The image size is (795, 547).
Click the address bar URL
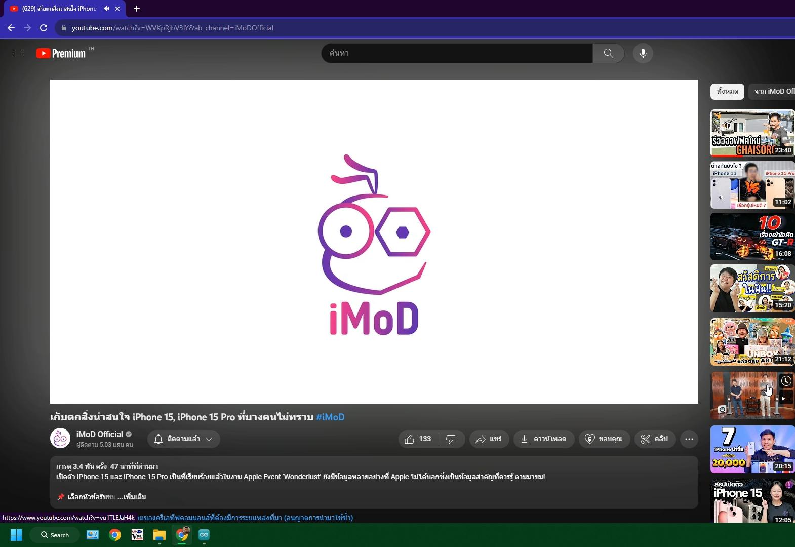173,28
